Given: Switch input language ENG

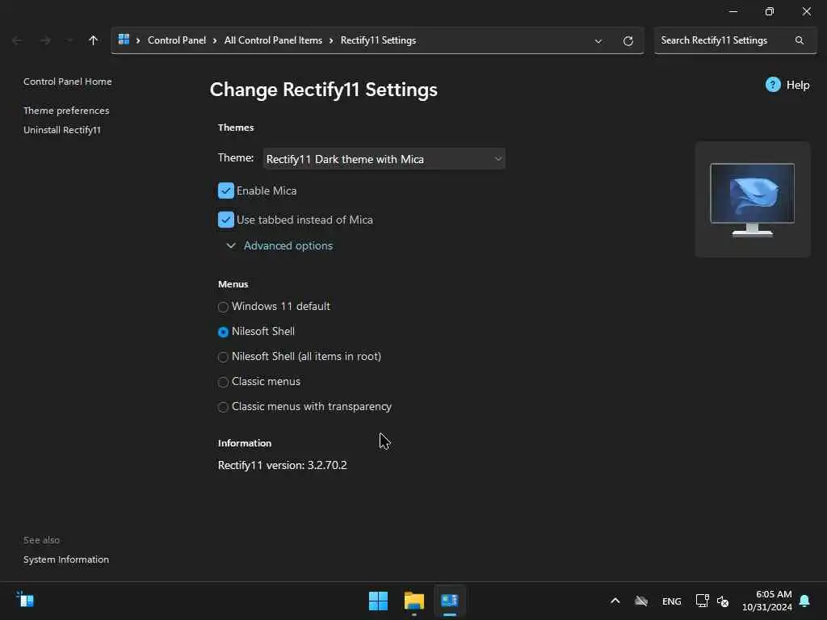Looking at the screenshot, I should [x=671, y=601].
